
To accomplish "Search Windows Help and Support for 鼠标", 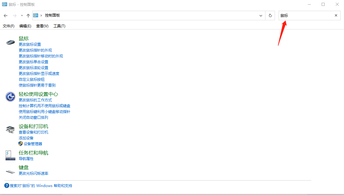I will (x=41, y=185).
